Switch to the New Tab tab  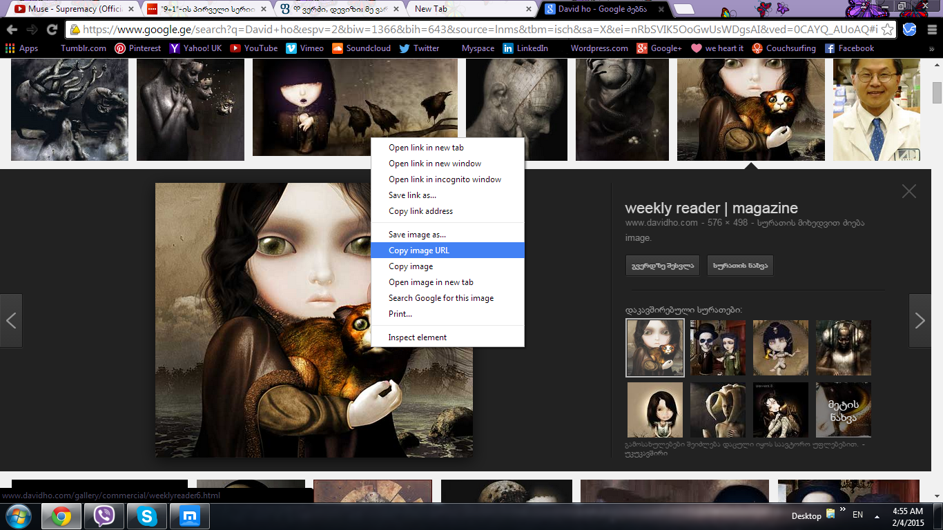click(472, 9)
